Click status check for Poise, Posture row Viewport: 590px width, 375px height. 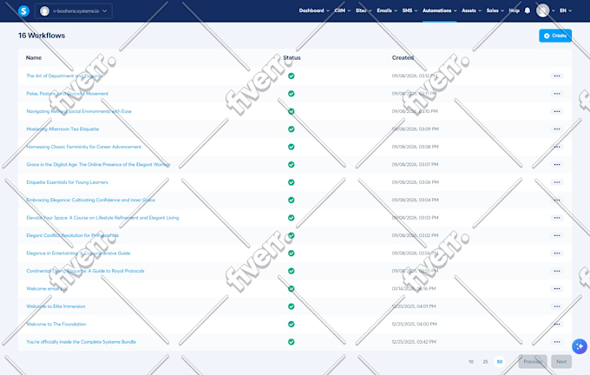(292, 94)
